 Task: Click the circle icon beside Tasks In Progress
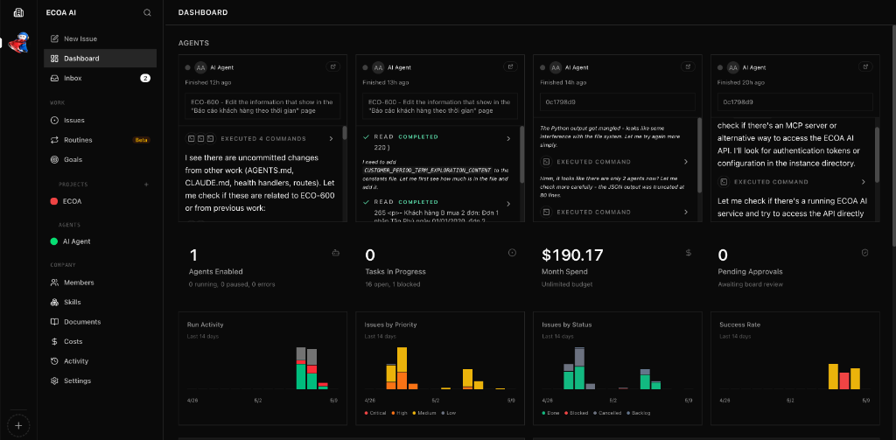[x=512, y=253]
